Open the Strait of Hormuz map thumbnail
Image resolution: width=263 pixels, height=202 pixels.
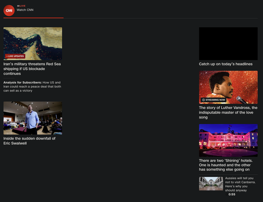click(33, 44)
